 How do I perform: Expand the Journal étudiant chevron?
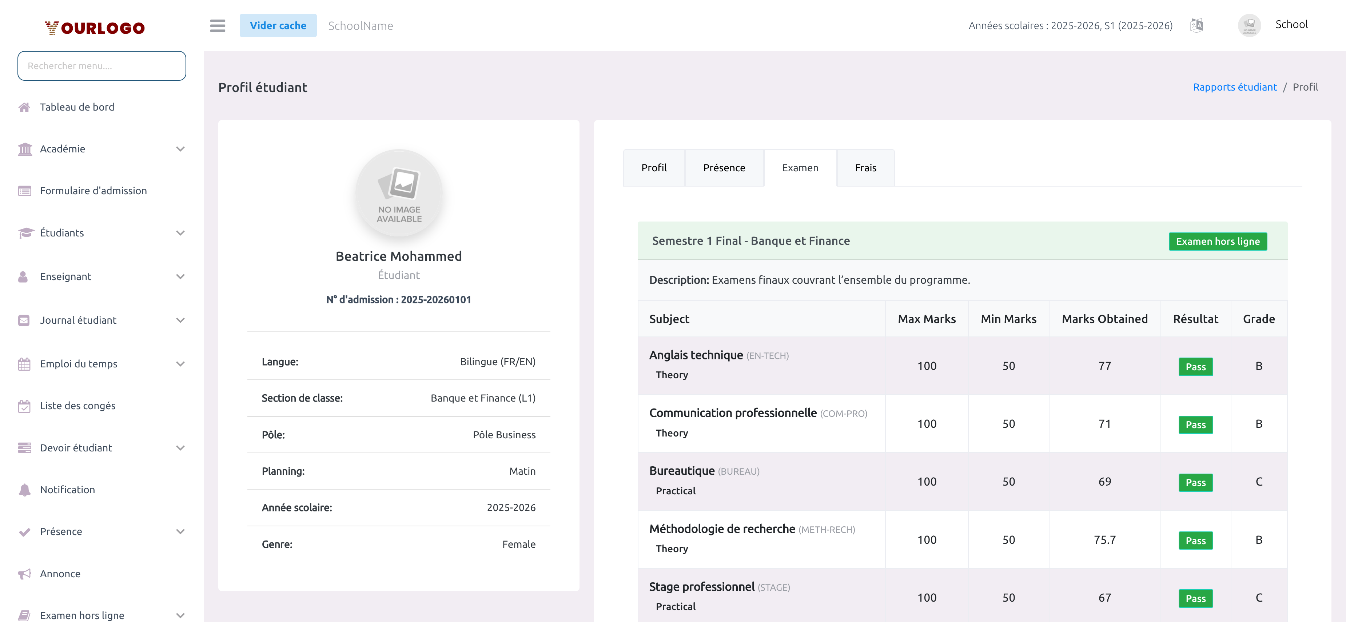click(180, 320)
